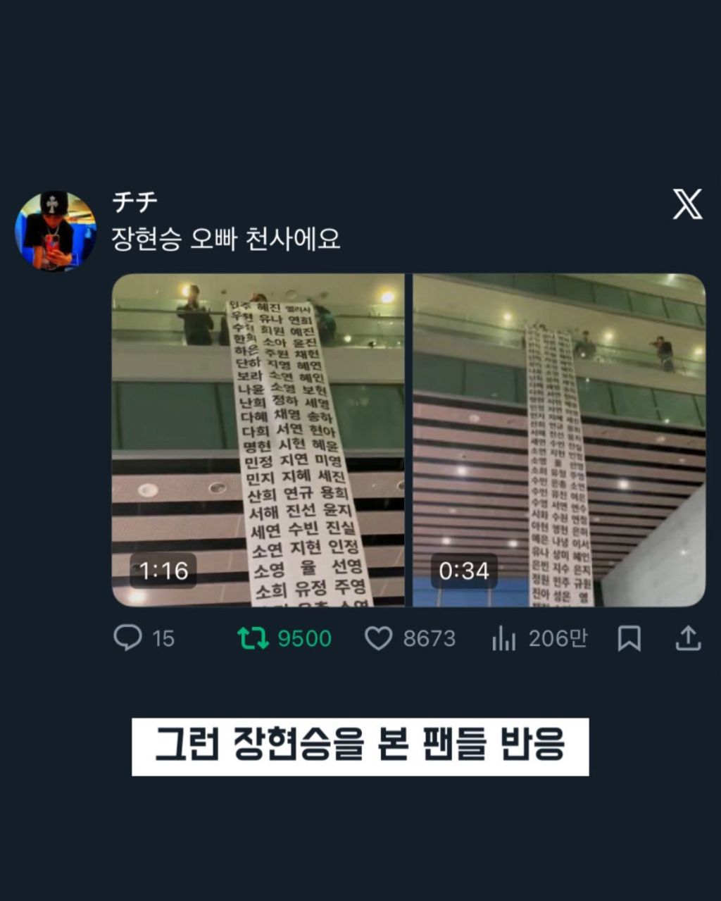Tap the long white banner in 0:34 video

[560, 465]
